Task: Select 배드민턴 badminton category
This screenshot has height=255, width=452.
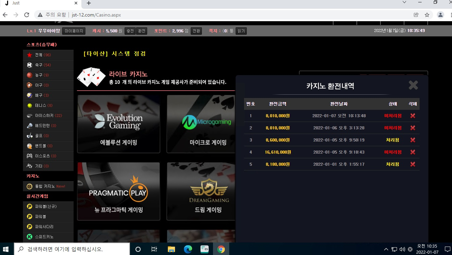Action: (48, 126)
